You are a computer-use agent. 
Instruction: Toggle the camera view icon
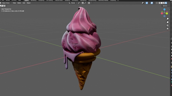click(167, 25)
